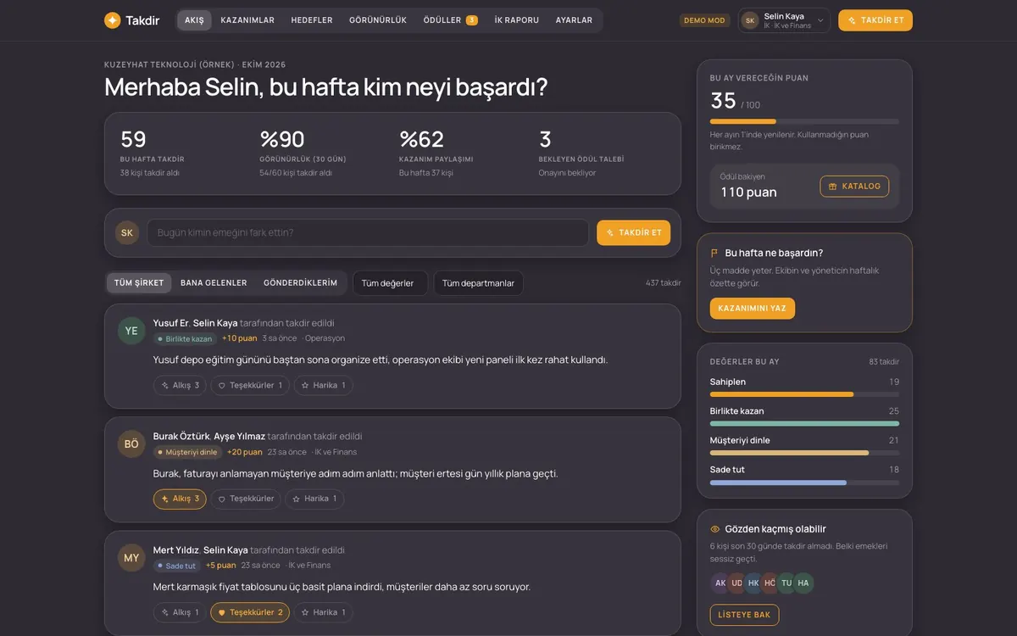Expand the Selin Kaya account menu
Image resolution: width=1017 pixels, height=636 pixels.
tap(784, 20)
